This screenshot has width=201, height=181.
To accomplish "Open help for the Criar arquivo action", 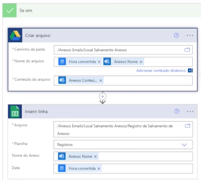I will 176,35.
